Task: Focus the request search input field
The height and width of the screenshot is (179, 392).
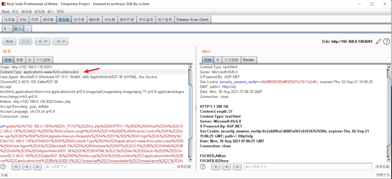Action: point(109,167)
